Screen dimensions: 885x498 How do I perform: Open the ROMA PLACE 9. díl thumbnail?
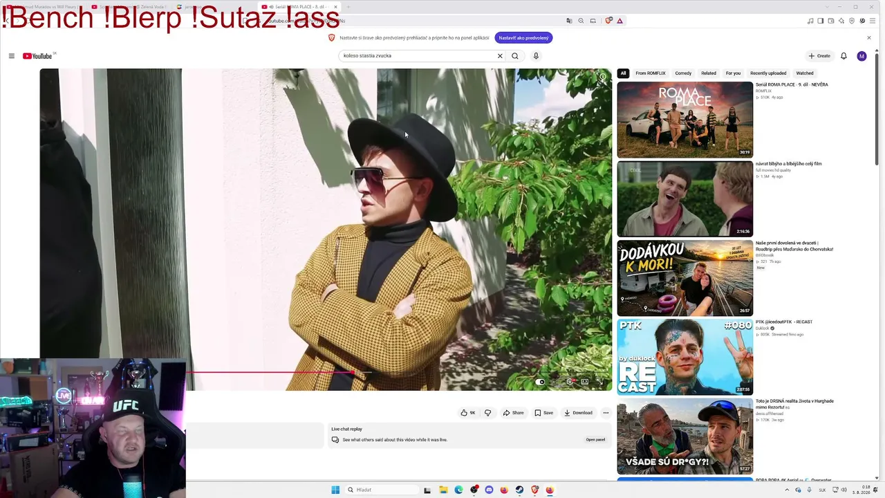point(685,120)
